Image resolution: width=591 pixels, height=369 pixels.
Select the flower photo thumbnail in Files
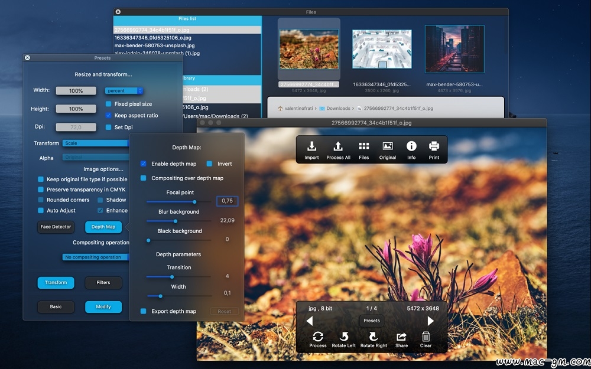(309, 49)
